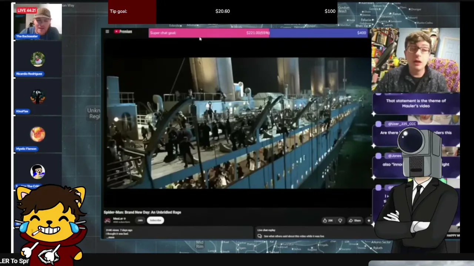Click the $20.60 tip amount
The width and height of the screenshot is (474, 266).
[x=223, y=11]
